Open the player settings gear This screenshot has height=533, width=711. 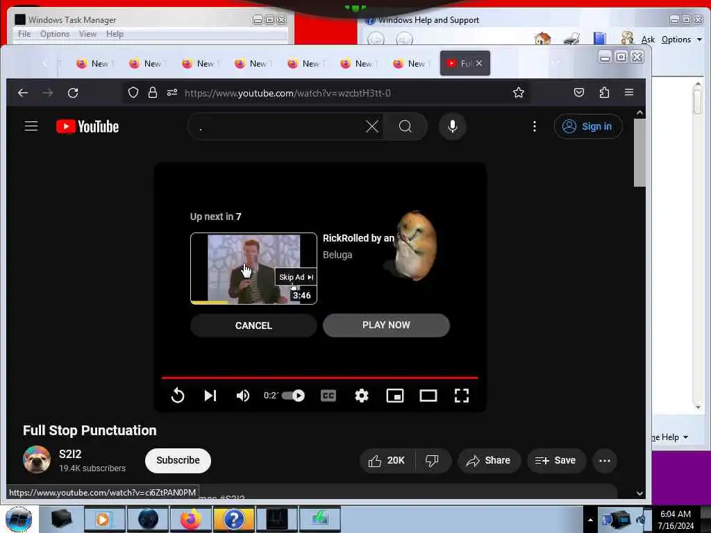pos(361,396)
